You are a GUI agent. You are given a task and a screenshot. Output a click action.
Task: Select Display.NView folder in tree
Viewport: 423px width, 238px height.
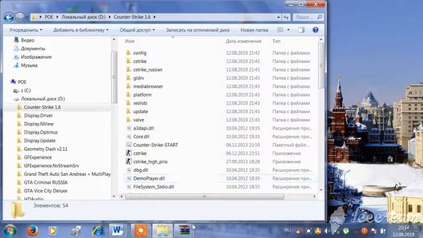(x=38, y=124)
